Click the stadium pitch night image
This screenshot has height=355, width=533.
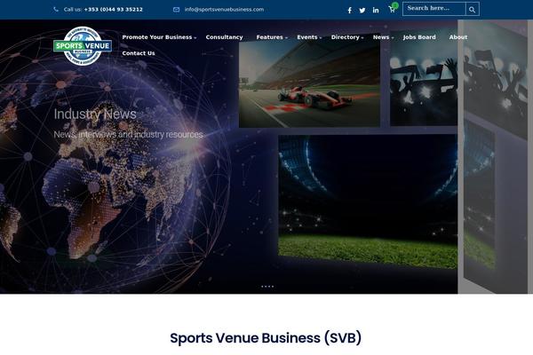[368, 201]
